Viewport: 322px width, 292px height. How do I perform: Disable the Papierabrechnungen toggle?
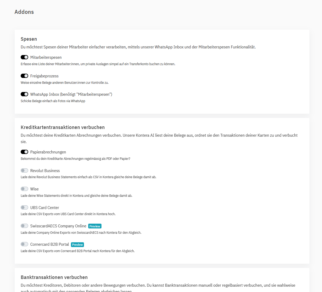click(x=24, y=152)
